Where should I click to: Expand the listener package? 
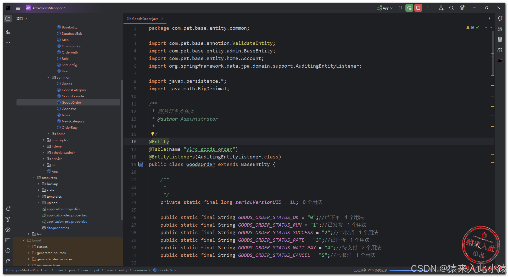[43, 146]
